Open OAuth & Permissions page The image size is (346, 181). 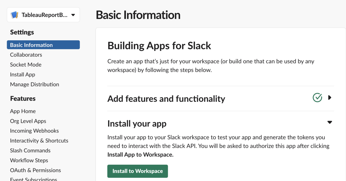[35, 170]
